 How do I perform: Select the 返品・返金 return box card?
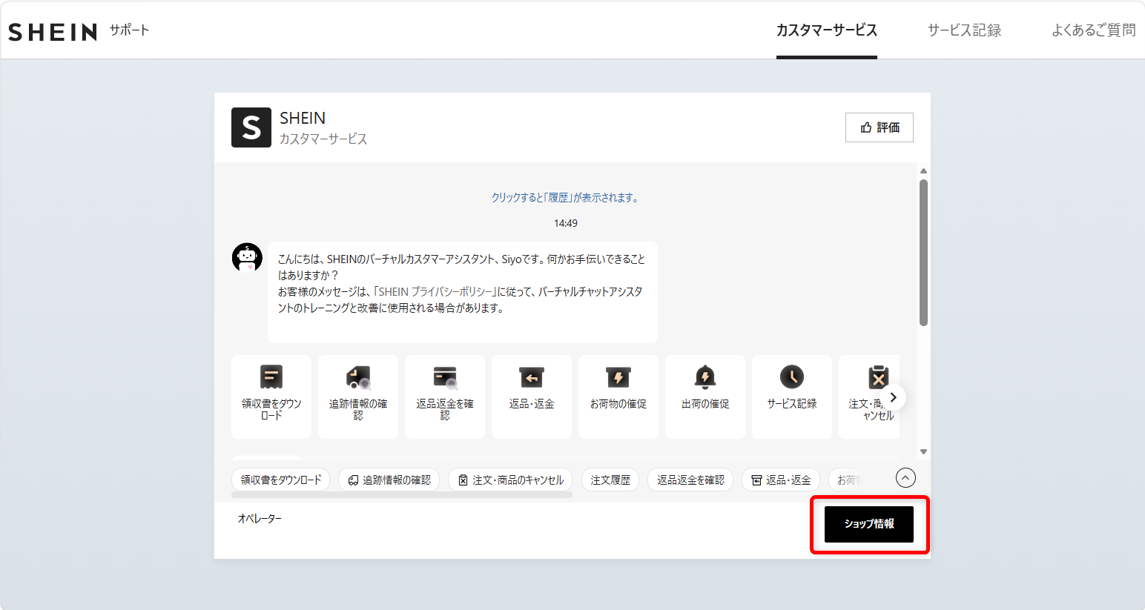click(x=532, y=397)
